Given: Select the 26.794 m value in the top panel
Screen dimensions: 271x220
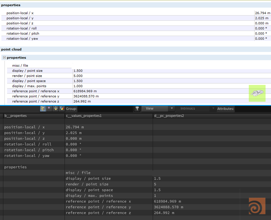Looking at the screenshot, I should point(263,13).
